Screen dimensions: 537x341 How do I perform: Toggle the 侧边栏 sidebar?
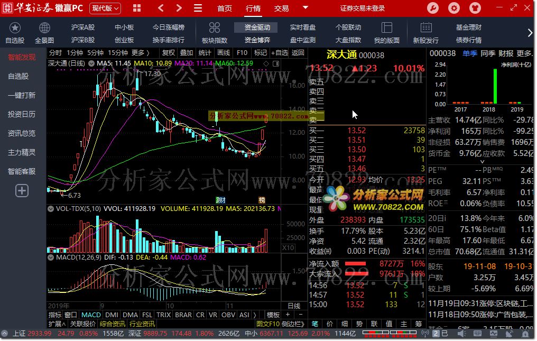click(293, 324)
